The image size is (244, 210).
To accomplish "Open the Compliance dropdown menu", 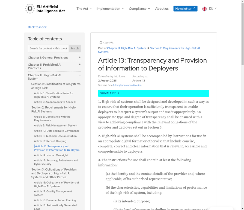I will point(139,9).
